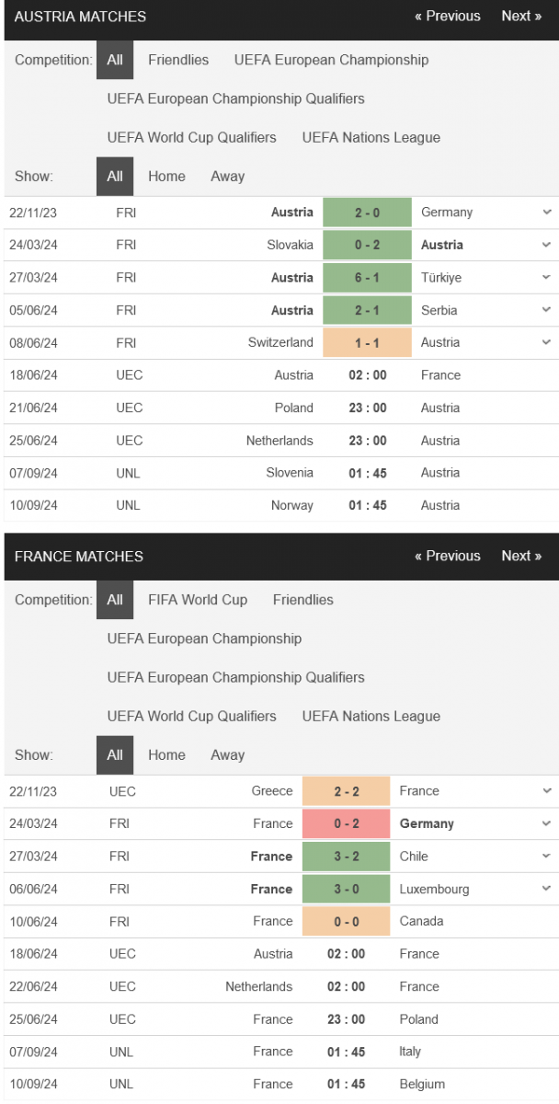Image resolution: width=559 pixels, height=1104 pixels.
Task: Show only Home matches for Austria
Action: pyautogui.click(x=166, y=176)
